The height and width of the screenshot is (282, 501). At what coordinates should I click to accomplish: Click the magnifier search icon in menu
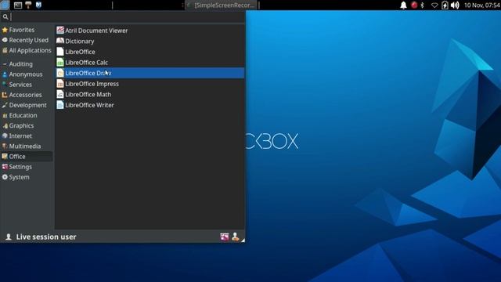tap(5, 17)
